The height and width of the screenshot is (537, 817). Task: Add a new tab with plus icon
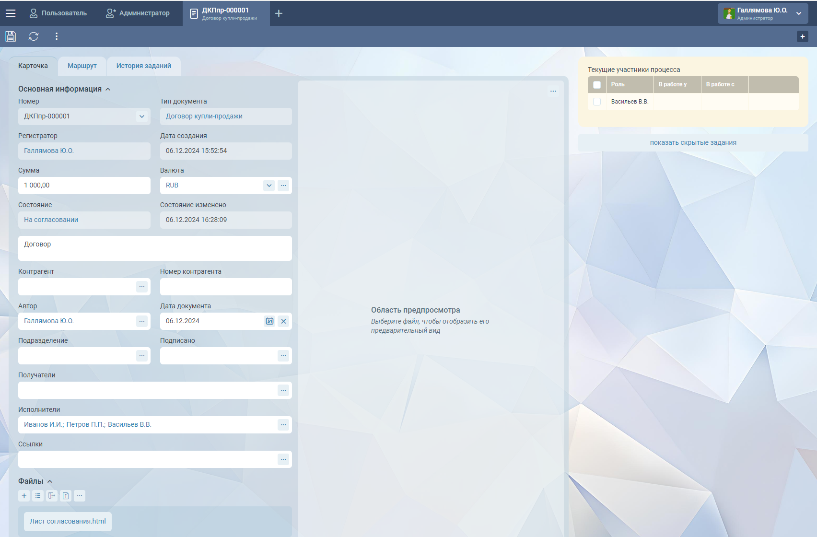coord(279,13)
